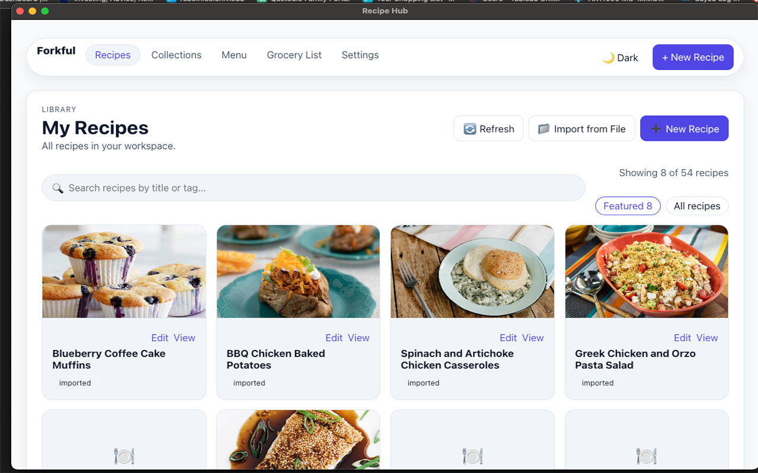Click imported tag on BBQ Chicken card
Screen dimensions: 758x473
[x=249, y=383]
